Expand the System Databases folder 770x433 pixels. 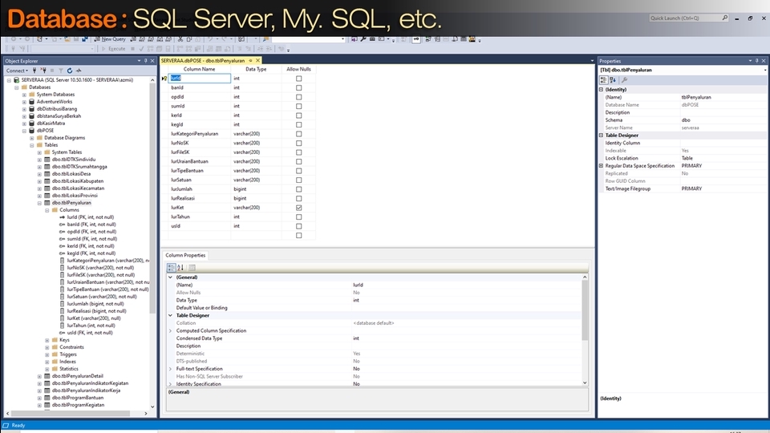click(24, 95)
